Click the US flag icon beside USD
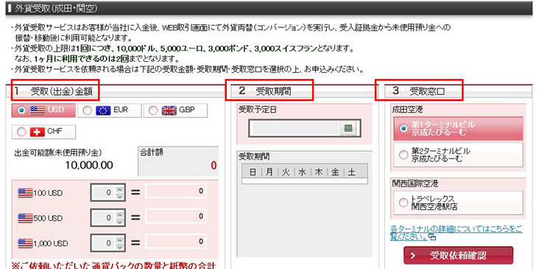Screen dimensions: 539x269 (x=38, y=110)
